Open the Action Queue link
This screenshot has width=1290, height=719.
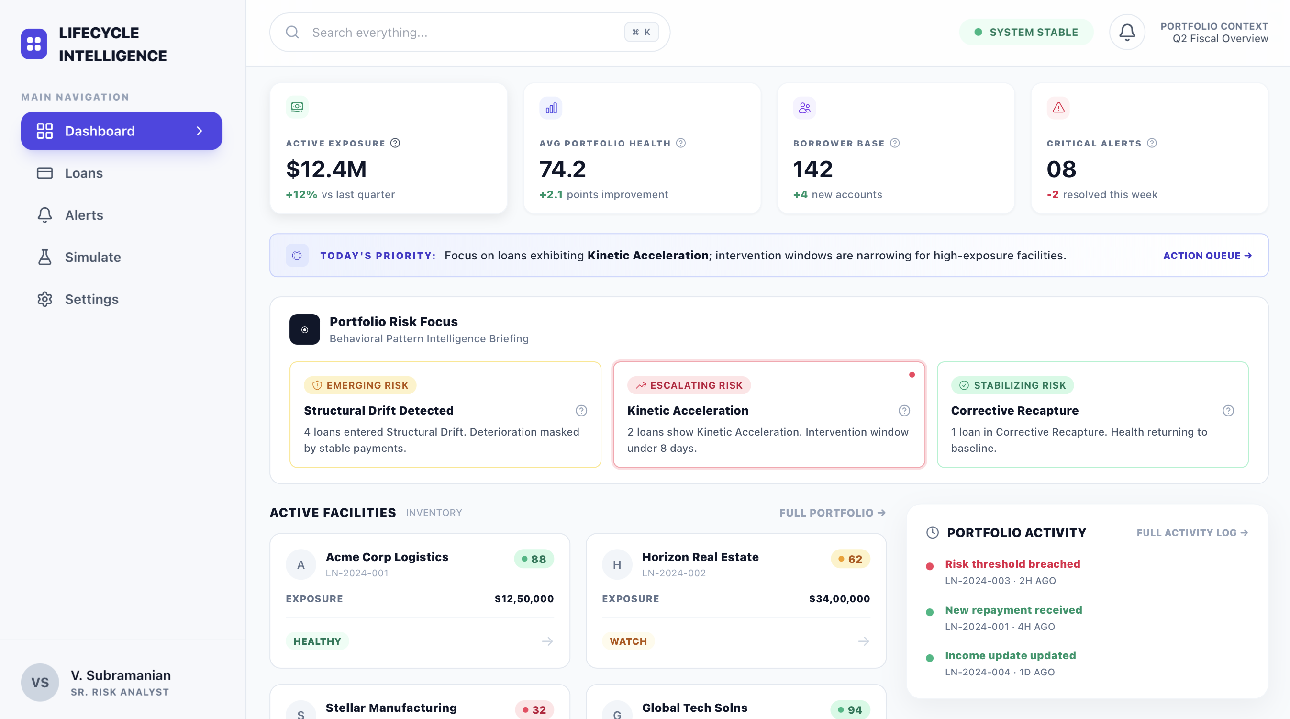[x=1207, y=256]
